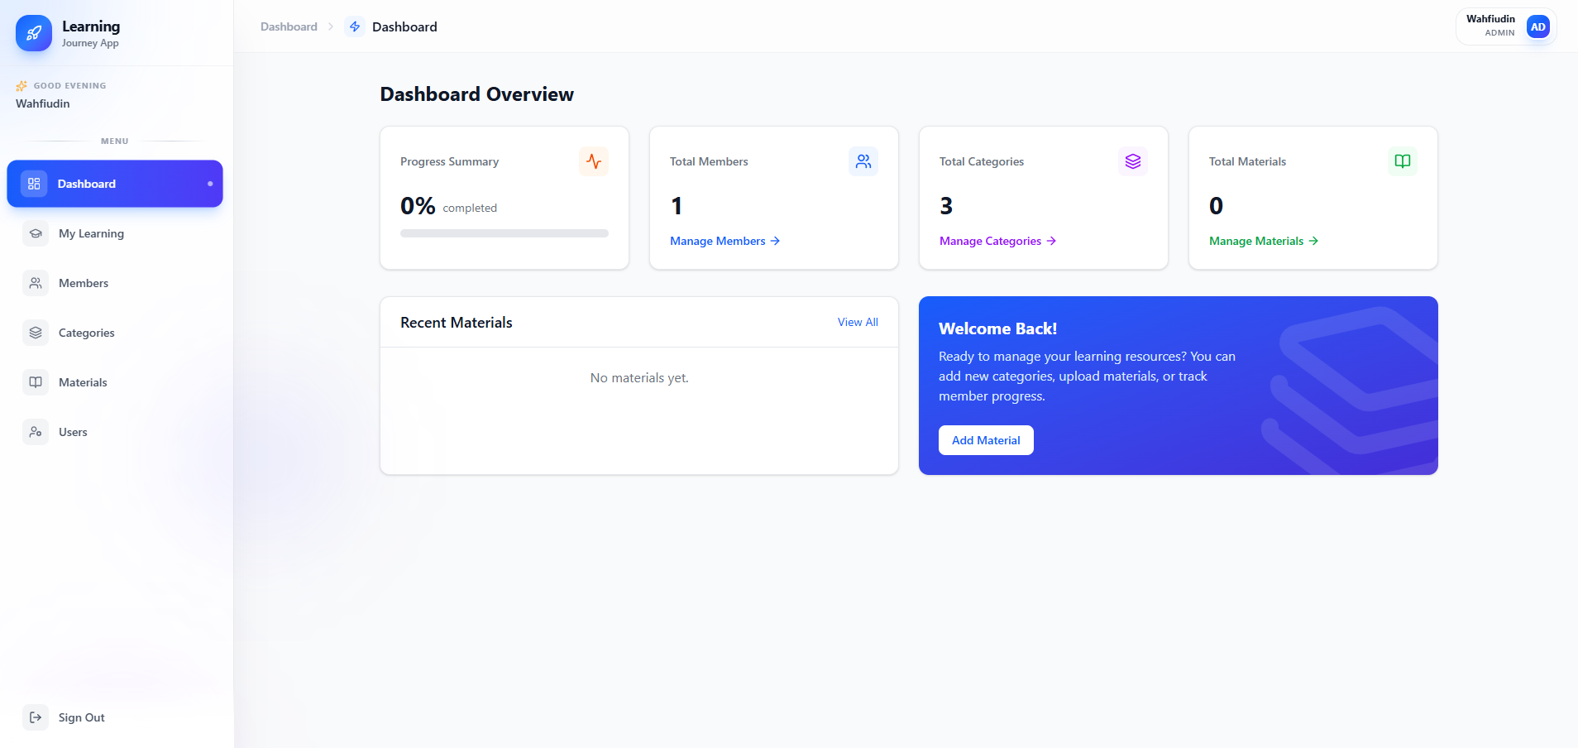Click the Categories layers icon in sidebar
1578x748 pixels.
point(36,333)
